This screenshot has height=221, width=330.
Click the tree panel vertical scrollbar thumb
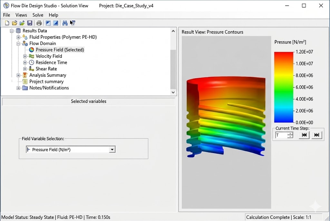173,70
